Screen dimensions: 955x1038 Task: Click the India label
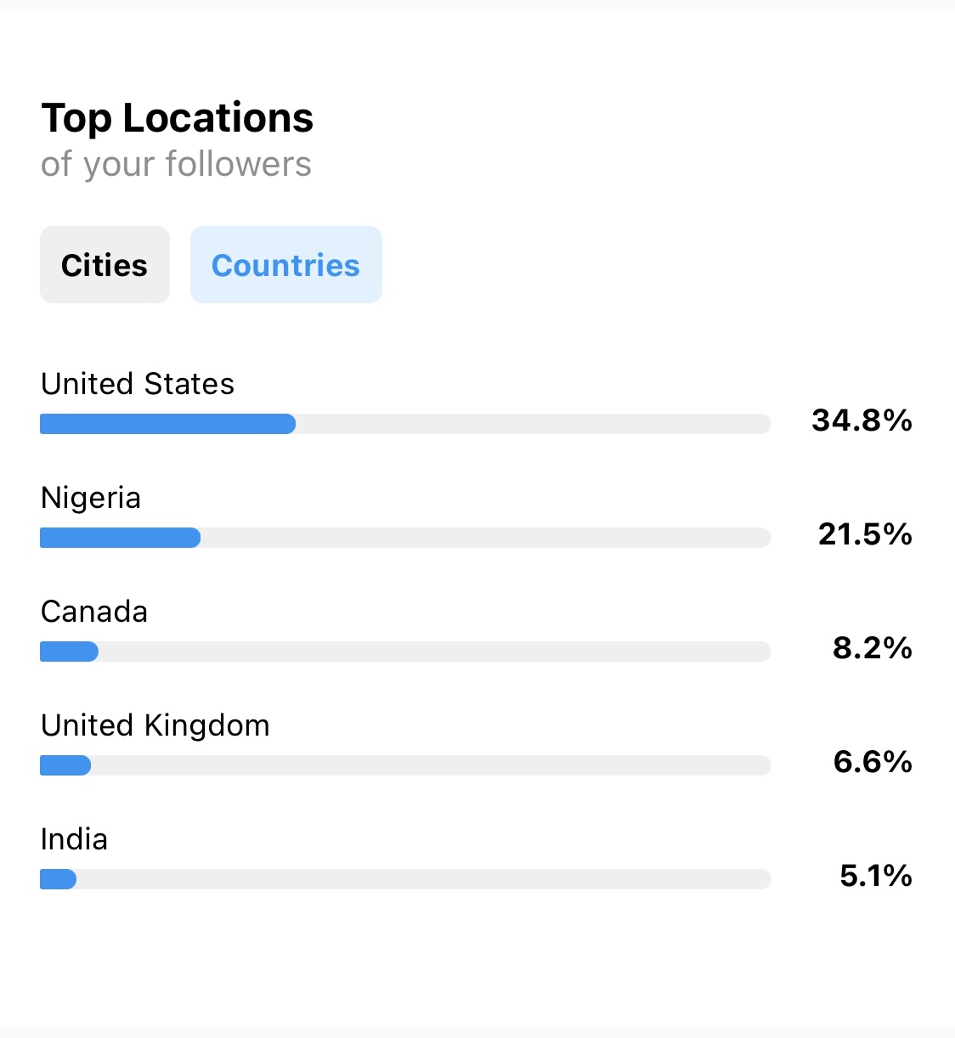coord(75,839)
